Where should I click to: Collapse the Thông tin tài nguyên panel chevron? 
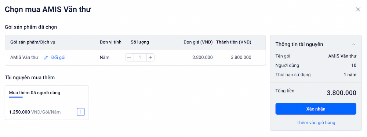pyautogui.click(x=354, y=44)
